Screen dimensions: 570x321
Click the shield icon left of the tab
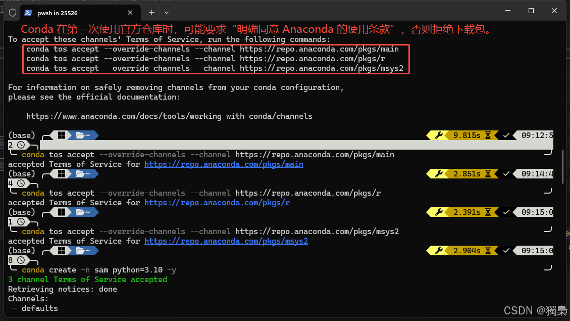(13, 13)
